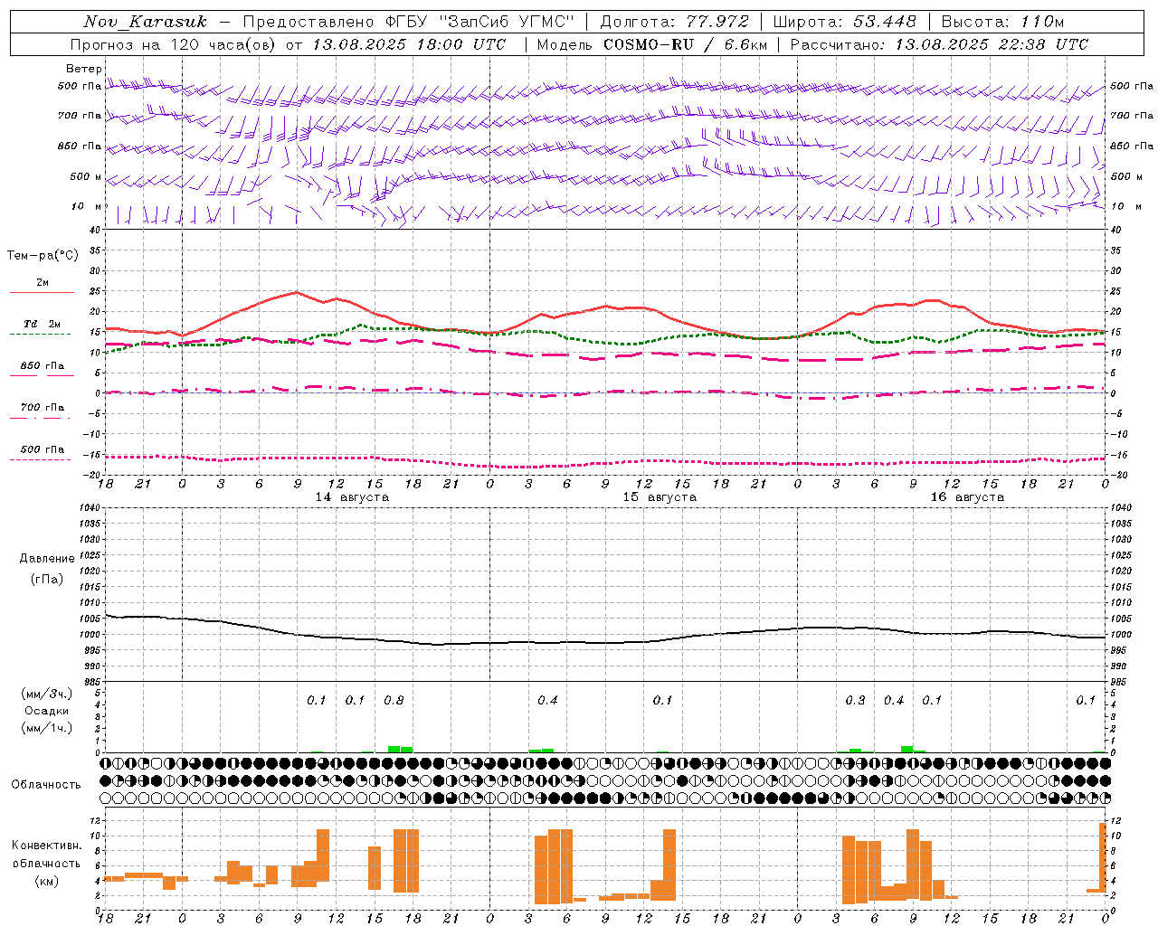Select the left 700 гПа label in wind panel
Viewport: 1158px width, 926px height.
coord(80,116)
